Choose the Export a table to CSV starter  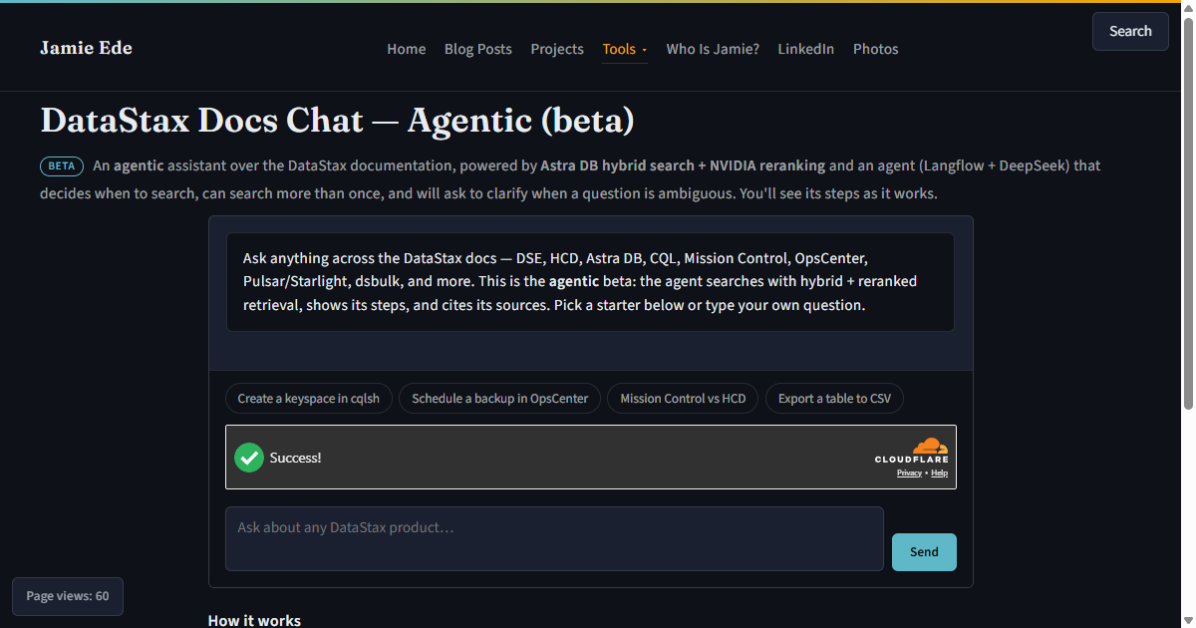(834, 399)
